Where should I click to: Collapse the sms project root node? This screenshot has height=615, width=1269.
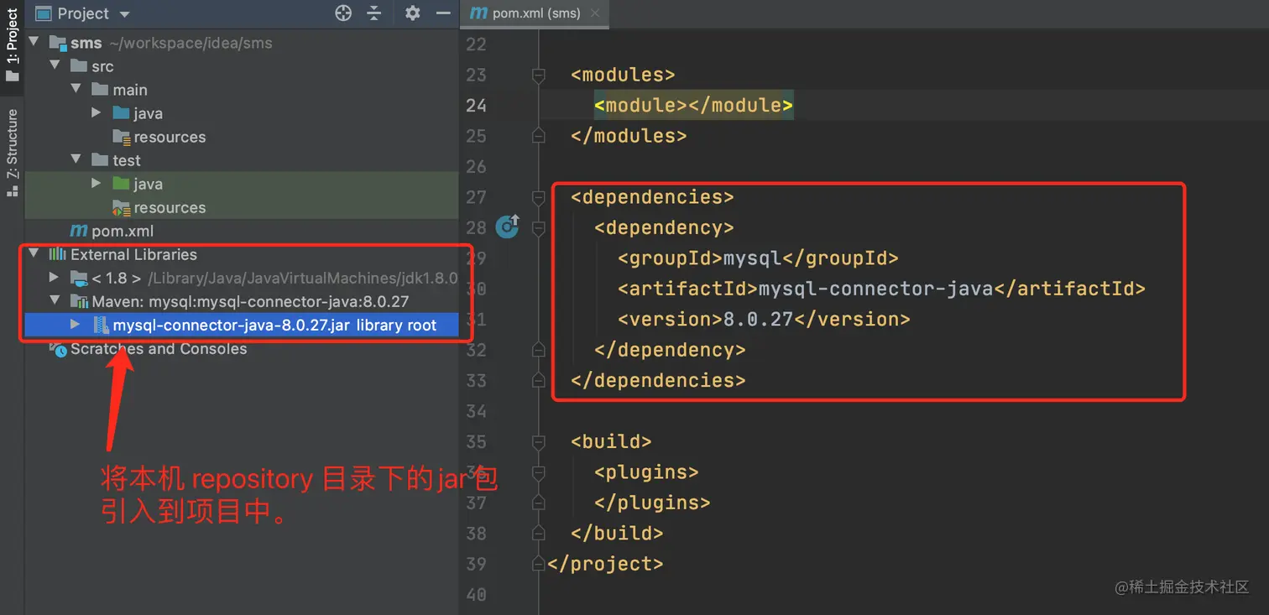point(34,42)
